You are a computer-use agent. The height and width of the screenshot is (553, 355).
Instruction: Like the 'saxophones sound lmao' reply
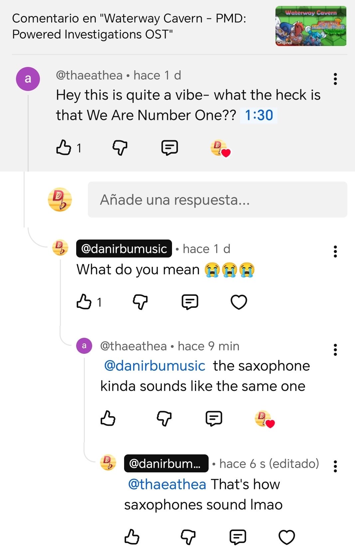[132, 537]
